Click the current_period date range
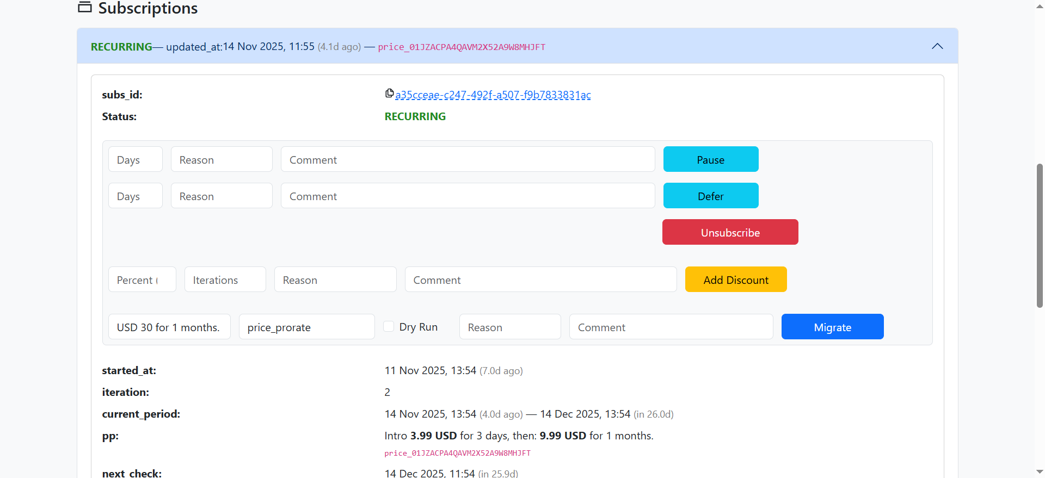 pyautogui.click(x=529, y=414)
